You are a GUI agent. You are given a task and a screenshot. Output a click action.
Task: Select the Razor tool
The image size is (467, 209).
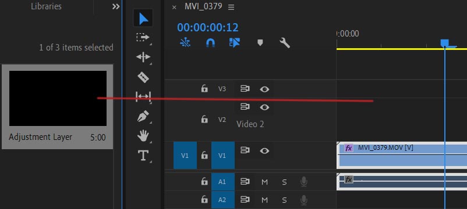click(143, 77)
